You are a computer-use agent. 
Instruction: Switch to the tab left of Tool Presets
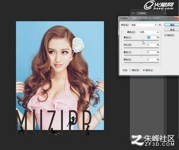click(133, 13)
